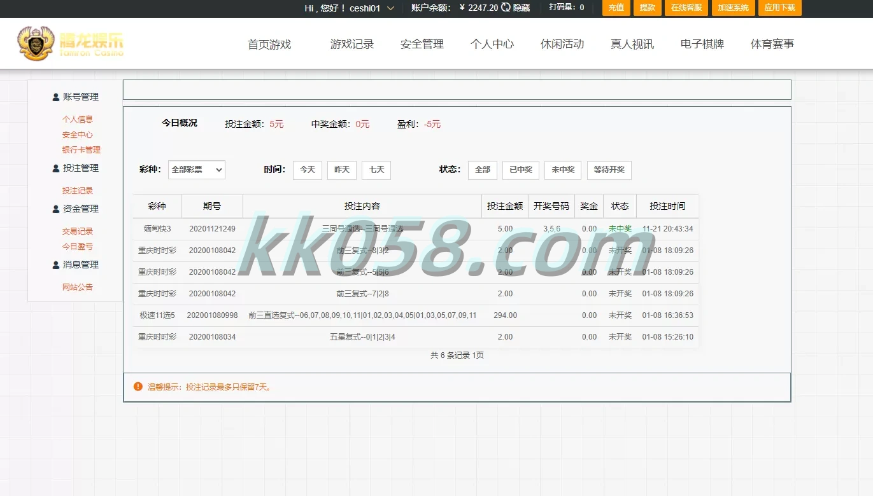Filter status by 等待开奖

pyautogui.click(x=609, y=170)
